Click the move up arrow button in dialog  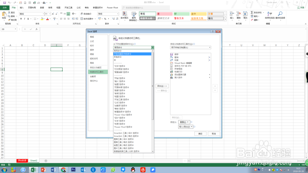[x=215, y=86]
